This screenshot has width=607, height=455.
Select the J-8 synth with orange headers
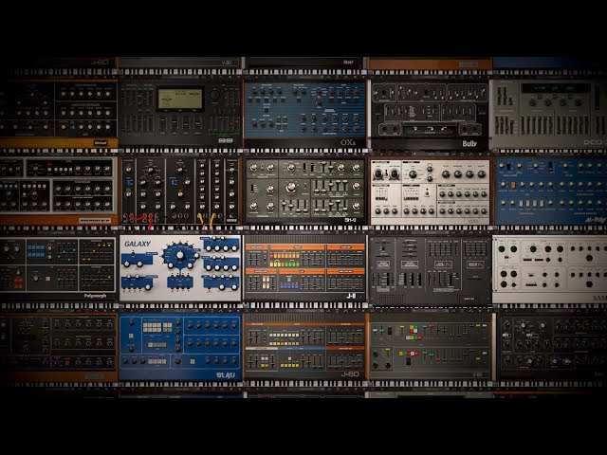(304, 267)
